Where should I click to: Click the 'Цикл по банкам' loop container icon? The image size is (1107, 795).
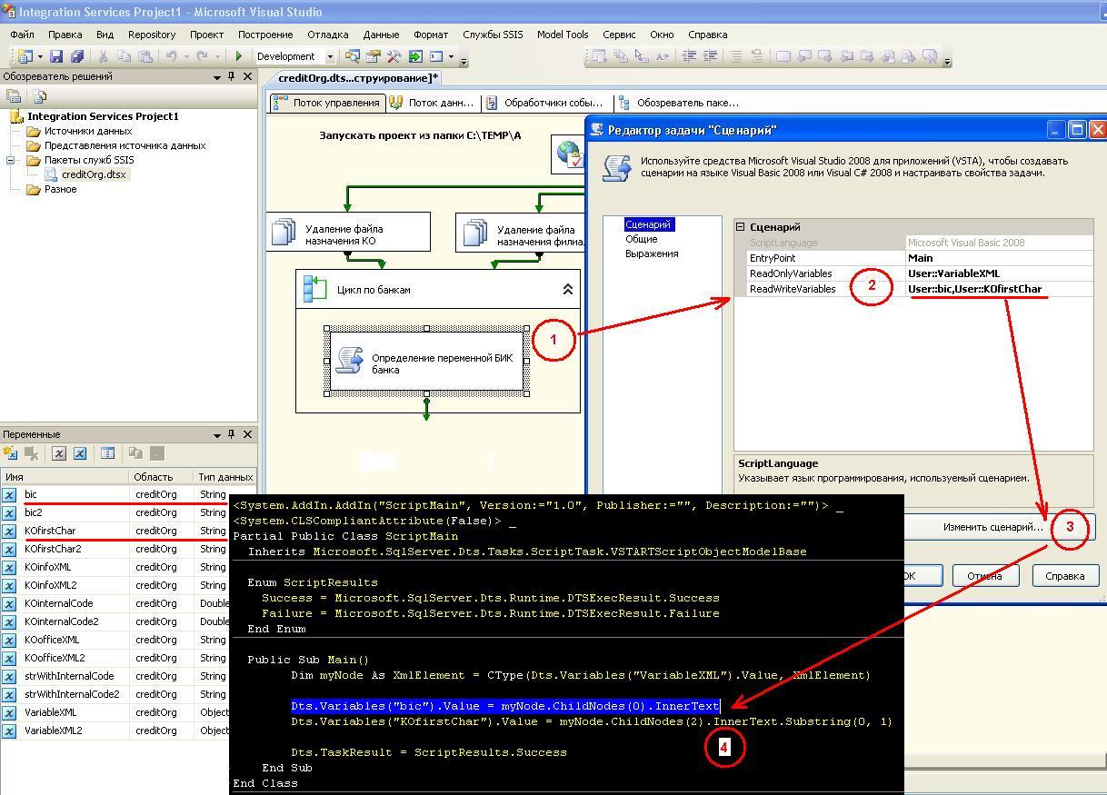pyautogui.click(x=314, y=289)
